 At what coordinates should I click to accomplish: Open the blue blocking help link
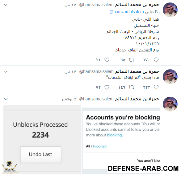click(x=115, y=135)
